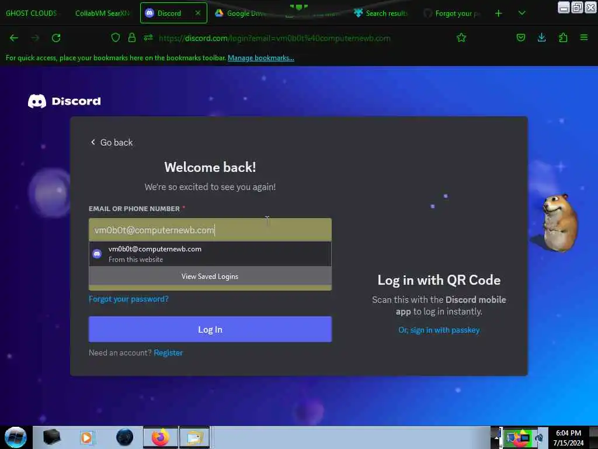
Task: Focus the Email or Phone Number field
Action: point(210,230)
